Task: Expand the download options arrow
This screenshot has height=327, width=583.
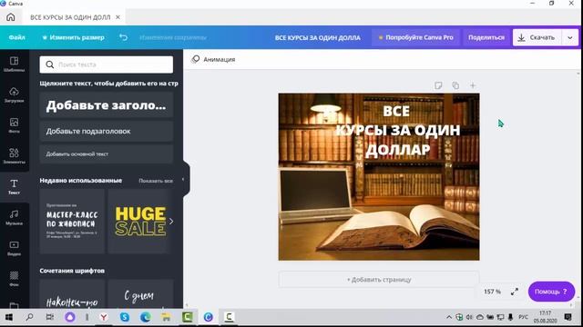Action: [x=570, y=37]
